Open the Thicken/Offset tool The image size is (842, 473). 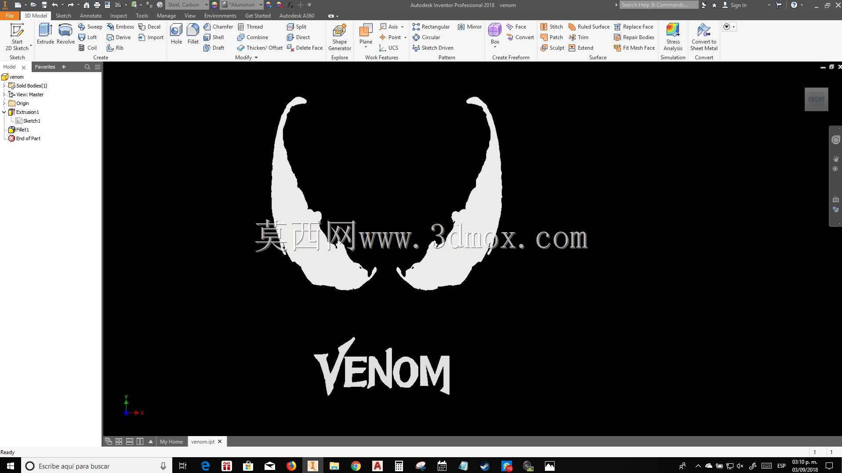(260, 48)
